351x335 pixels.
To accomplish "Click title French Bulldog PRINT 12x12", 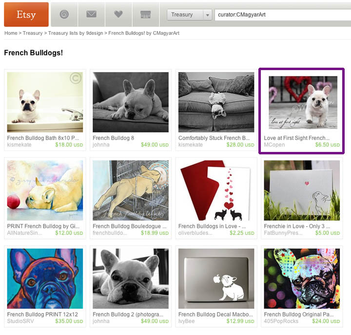I will tap(42, 315).
